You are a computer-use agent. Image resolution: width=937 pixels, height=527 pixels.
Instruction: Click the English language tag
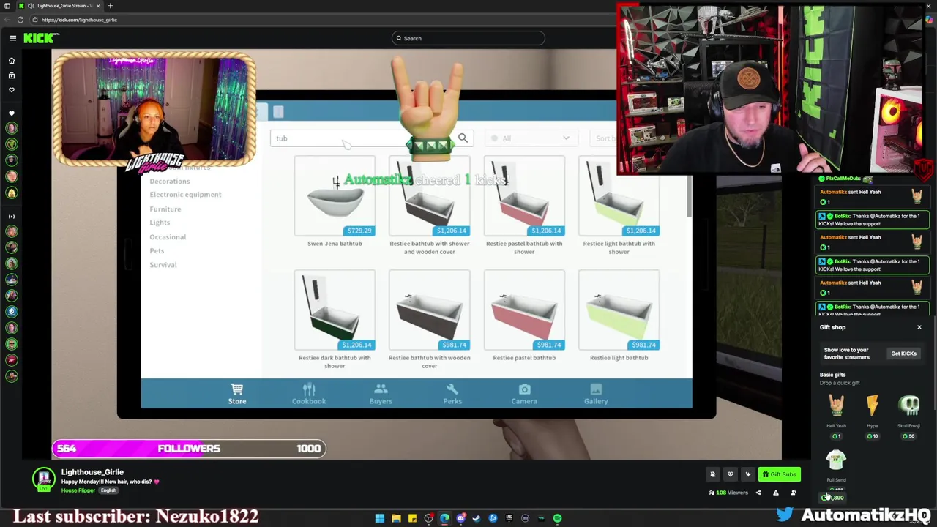[108, 490]
